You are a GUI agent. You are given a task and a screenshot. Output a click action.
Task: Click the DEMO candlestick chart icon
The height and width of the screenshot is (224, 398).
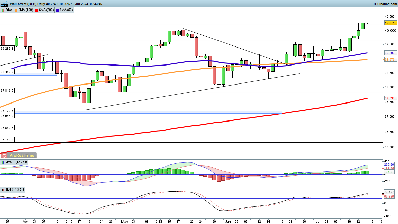[x=4, y=4]
